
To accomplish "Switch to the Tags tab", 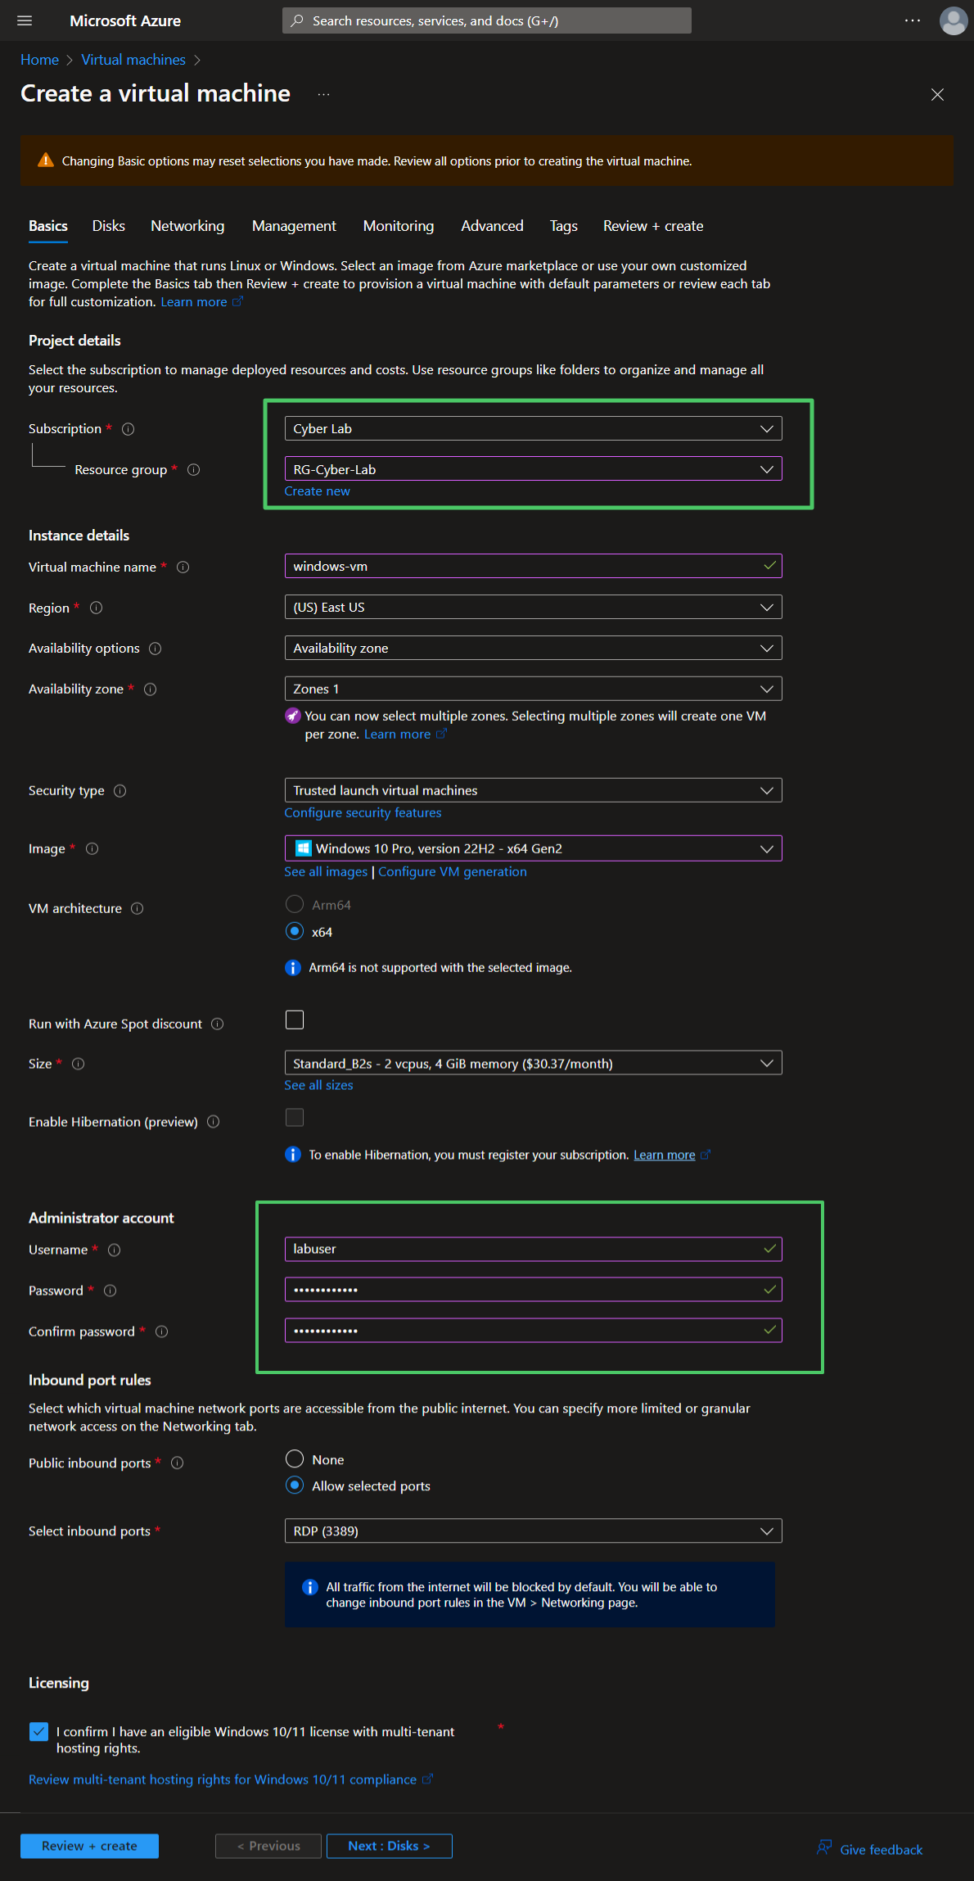I will pyautogui.click(x=564, y=227).
